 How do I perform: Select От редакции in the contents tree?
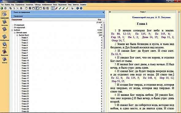(19, 25)
